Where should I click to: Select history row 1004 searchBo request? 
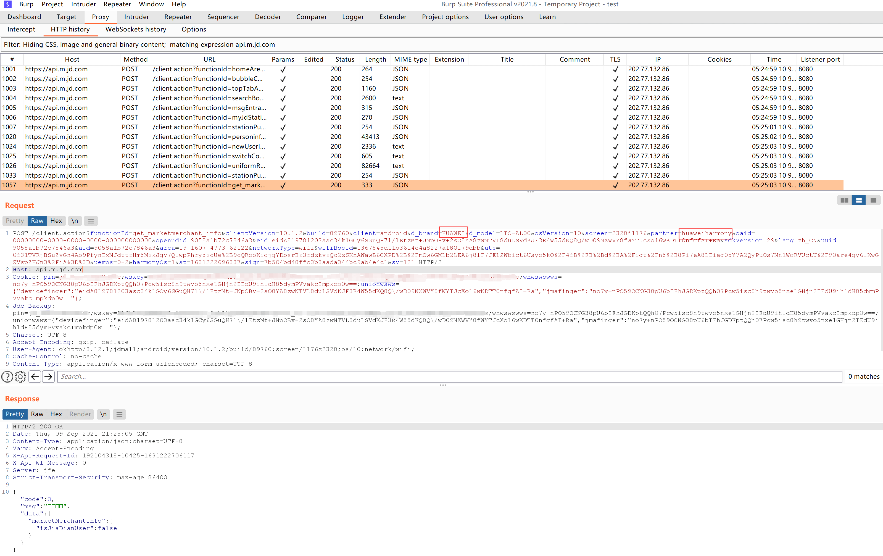[x=422, y=98]
